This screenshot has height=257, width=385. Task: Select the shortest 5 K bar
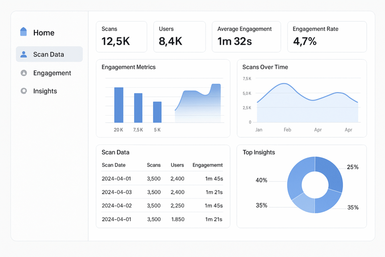pyautogui.click(x=157, y=112)
